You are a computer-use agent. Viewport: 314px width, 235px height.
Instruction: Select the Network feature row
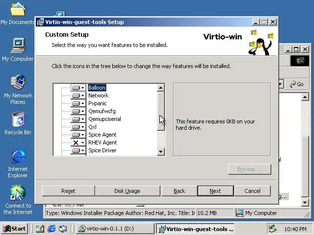pos(98,95)
